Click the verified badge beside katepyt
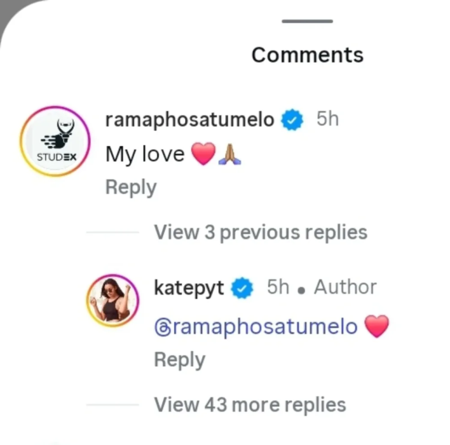Screen dimensions: 450x445 (242, 288)
